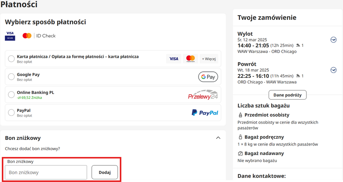Viewport: 343px width, 182px height.
Task: Click the Przelewy24 logo
Action: 203,95
